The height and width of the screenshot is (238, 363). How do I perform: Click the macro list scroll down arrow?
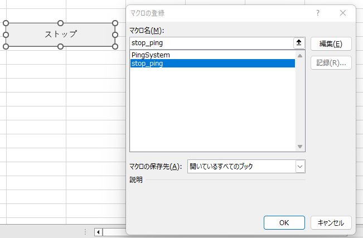click(300, 147)
